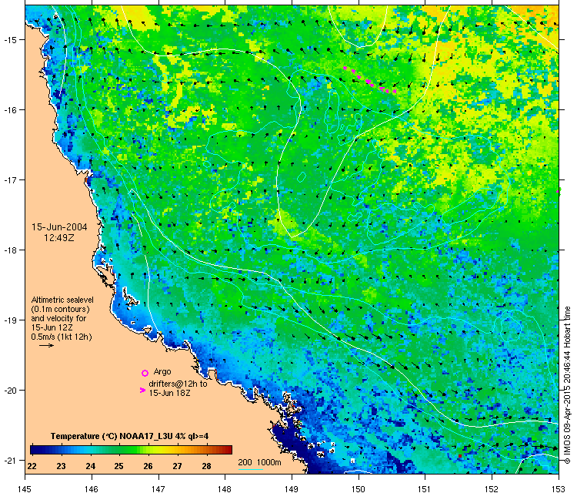Click the '200 1000m' depth contour label
Image resolution: width=577 pixels, height=493 pixels.
click(x=259, y=462)
